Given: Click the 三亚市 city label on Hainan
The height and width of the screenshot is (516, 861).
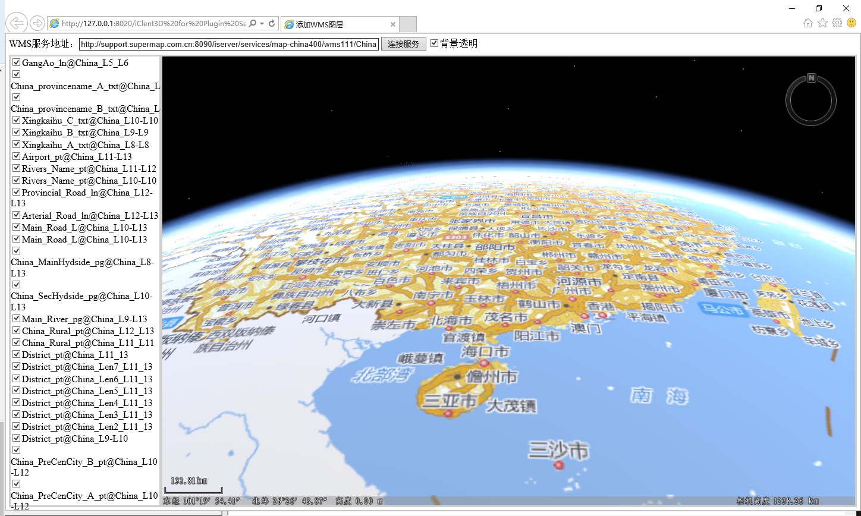Looking at the screenshot, I should click(x=450, y=401).
